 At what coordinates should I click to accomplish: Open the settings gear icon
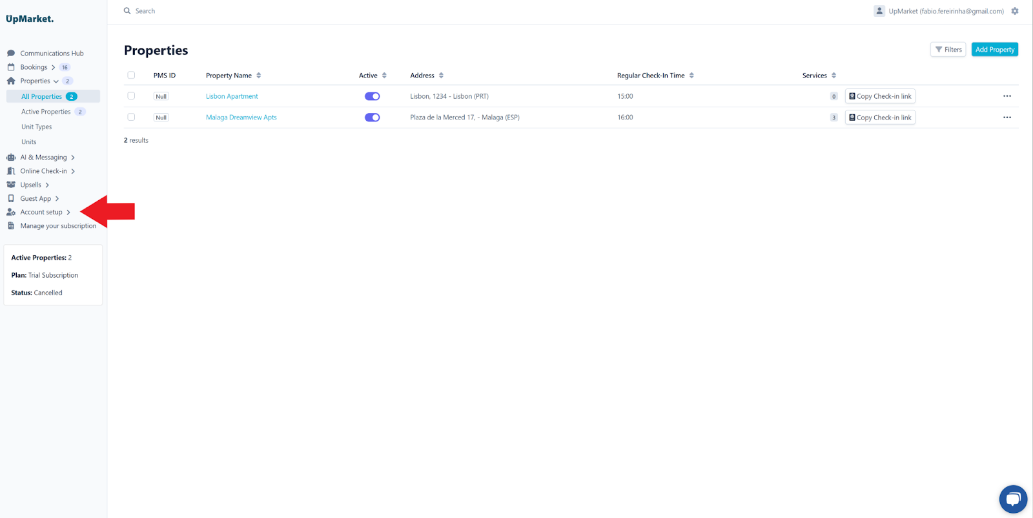tap(1015, 11)
